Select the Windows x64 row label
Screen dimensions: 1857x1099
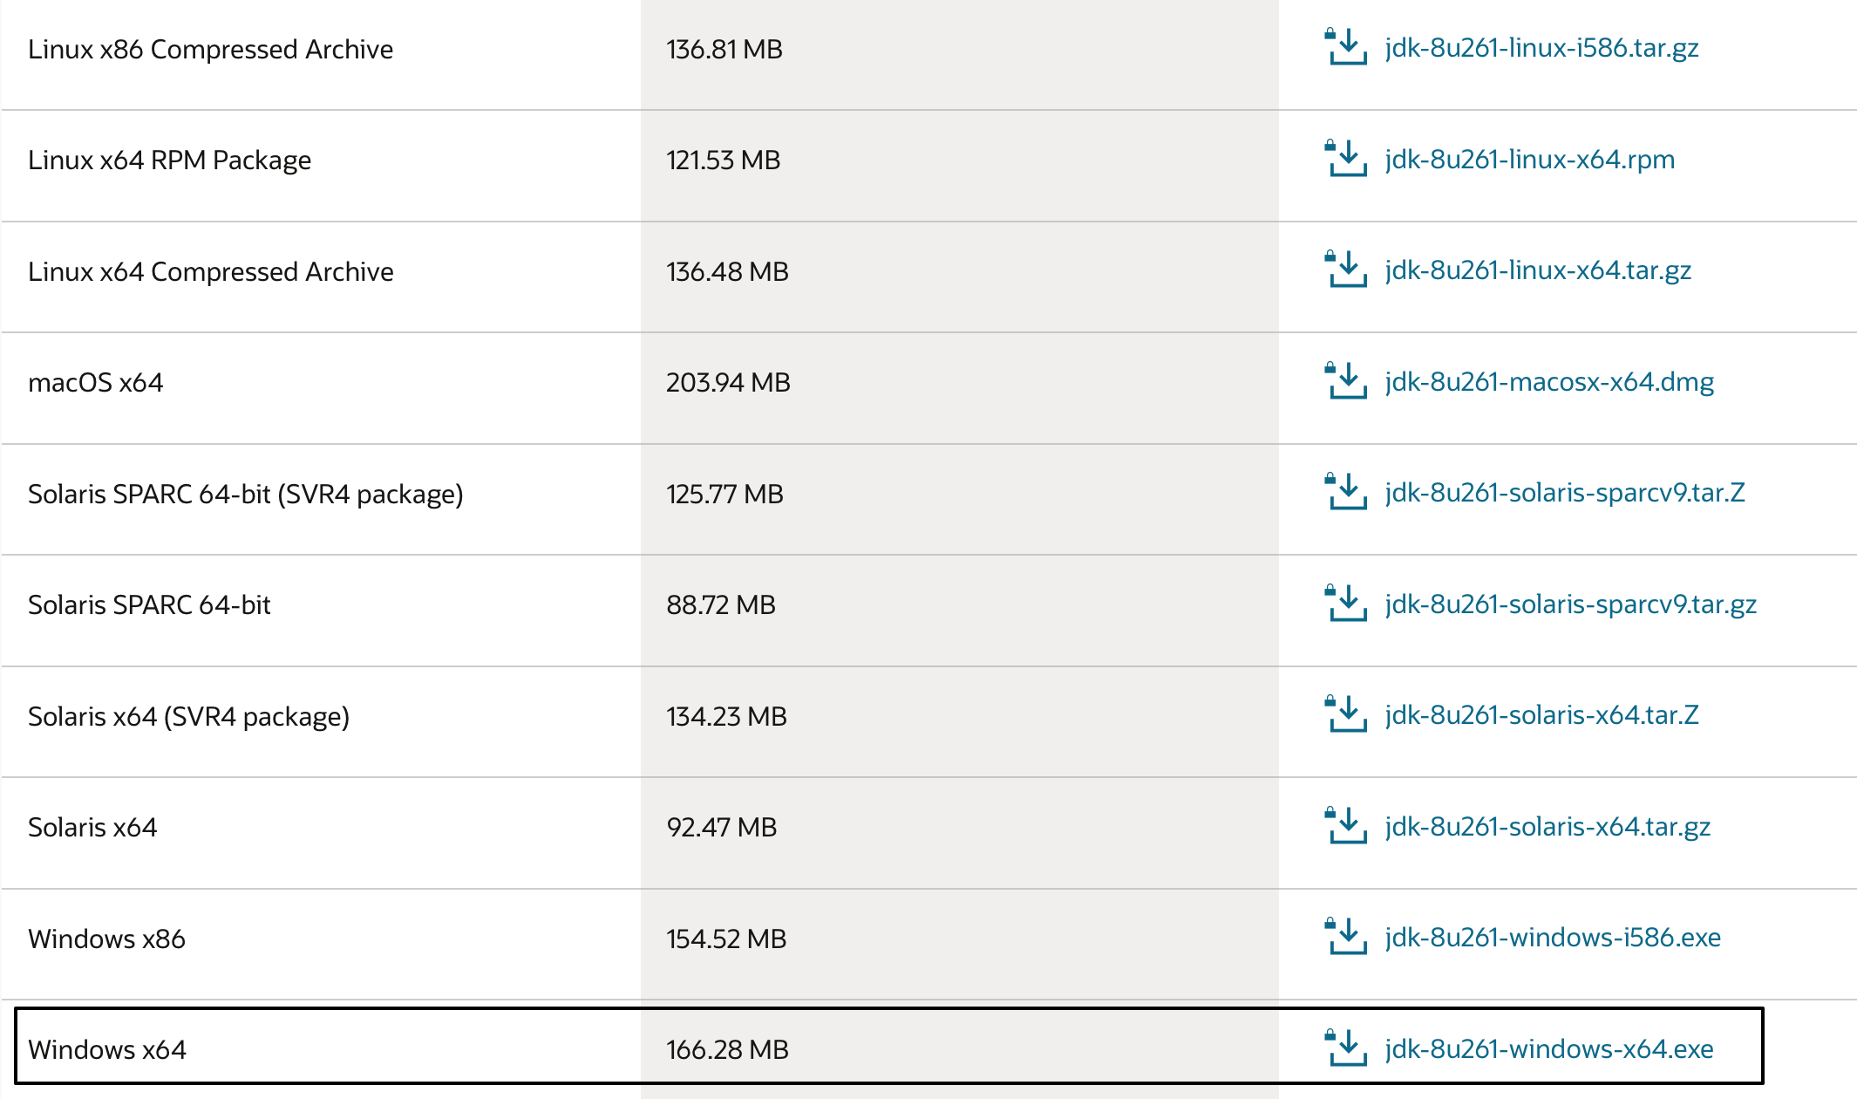107,1049
